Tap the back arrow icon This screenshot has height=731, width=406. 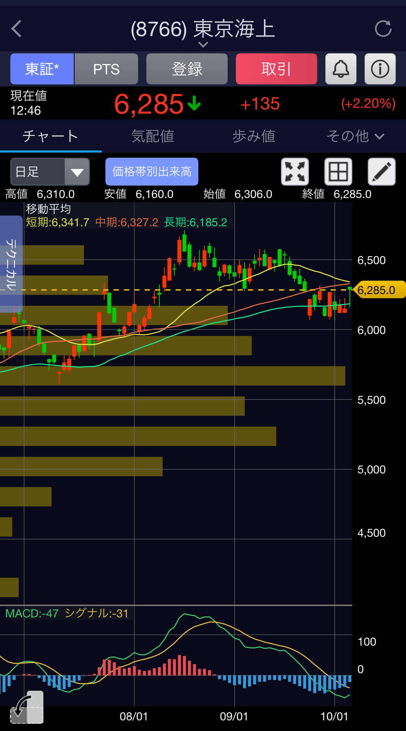click(x=17, y=29)
